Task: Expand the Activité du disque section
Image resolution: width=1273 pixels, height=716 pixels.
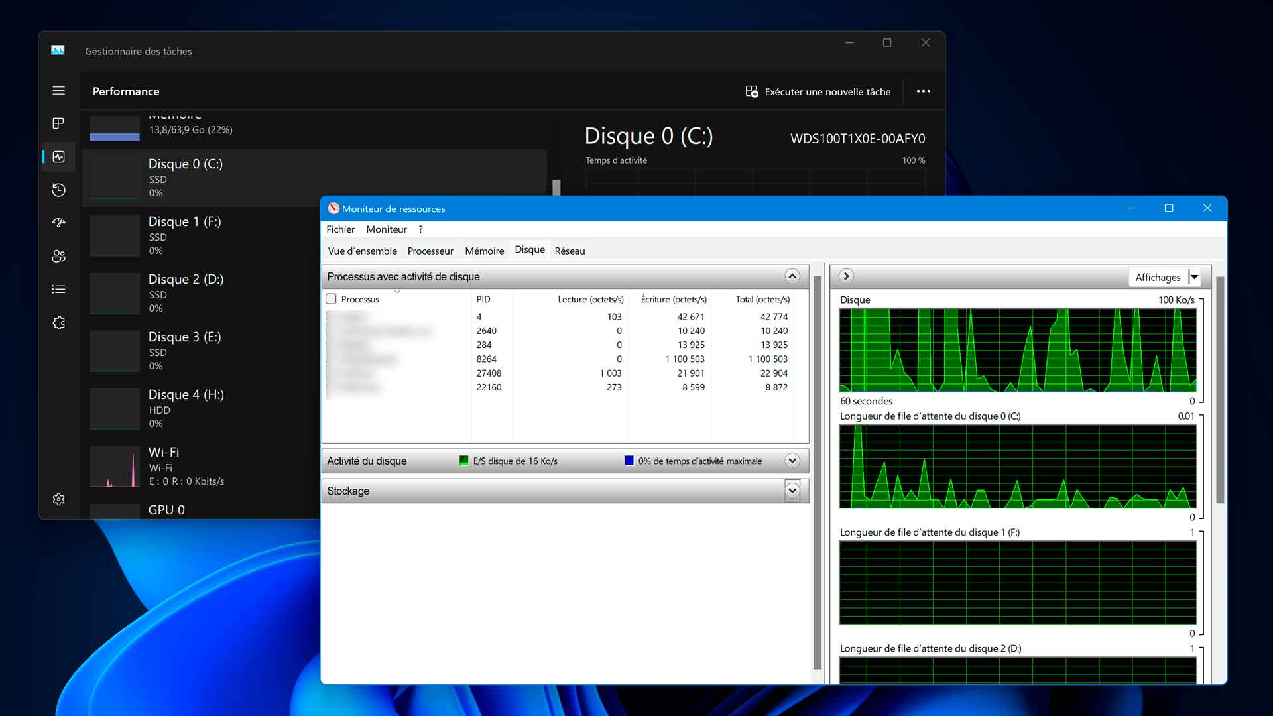Action: coord(792,461)
